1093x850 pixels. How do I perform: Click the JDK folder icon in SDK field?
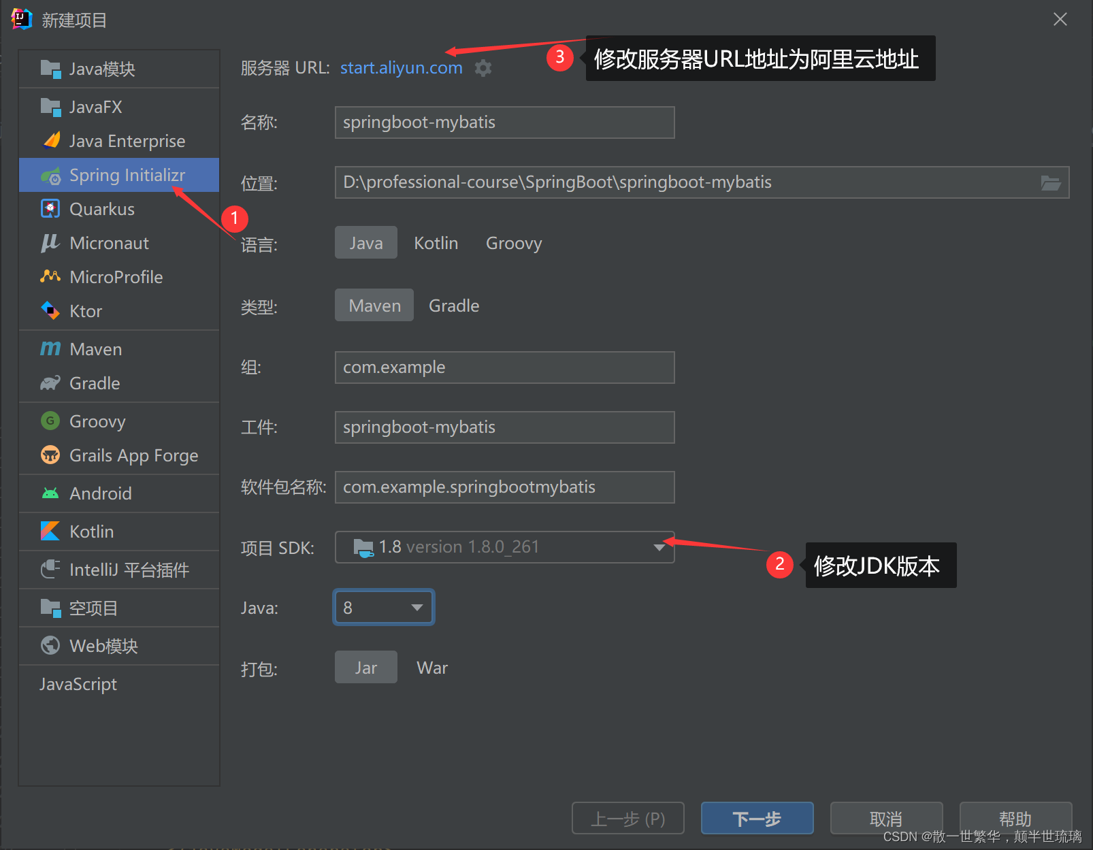tap(363, 547)
